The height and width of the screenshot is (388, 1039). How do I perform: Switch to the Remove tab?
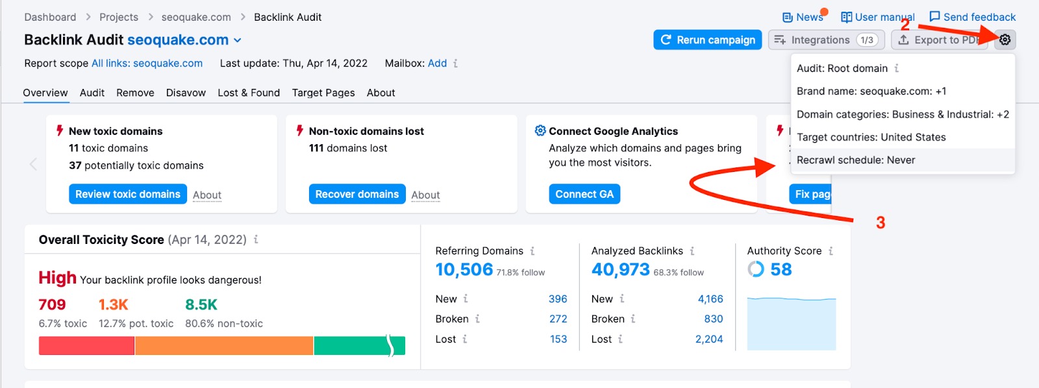point(135,93)
